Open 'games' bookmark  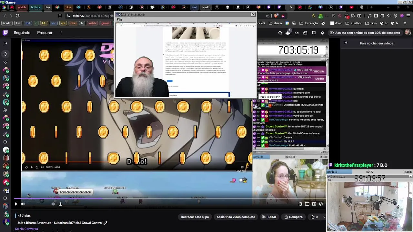pyautogui.click(x=105, y=23)
